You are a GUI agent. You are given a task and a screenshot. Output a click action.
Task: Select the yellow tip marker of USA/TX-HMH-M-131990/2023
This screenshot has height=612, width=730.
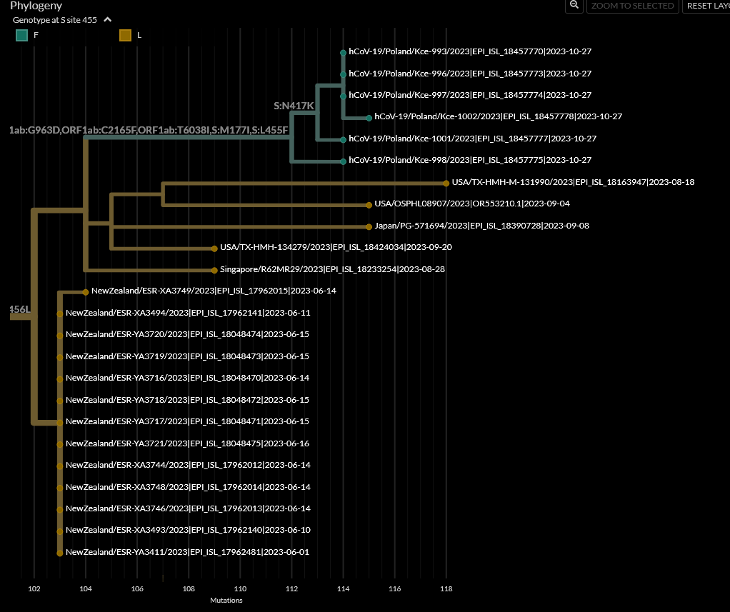tap(445, 182)
